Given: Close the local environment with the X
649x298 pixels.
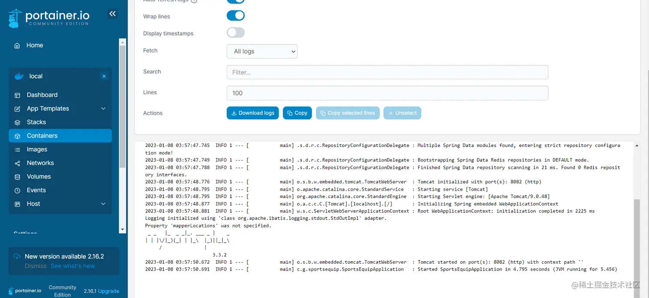Looking at the screenshot, I should (x=104, y=76).
